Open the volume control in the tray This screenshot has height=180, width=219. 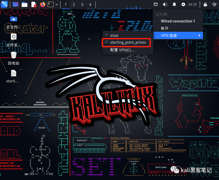pos(165,4)
